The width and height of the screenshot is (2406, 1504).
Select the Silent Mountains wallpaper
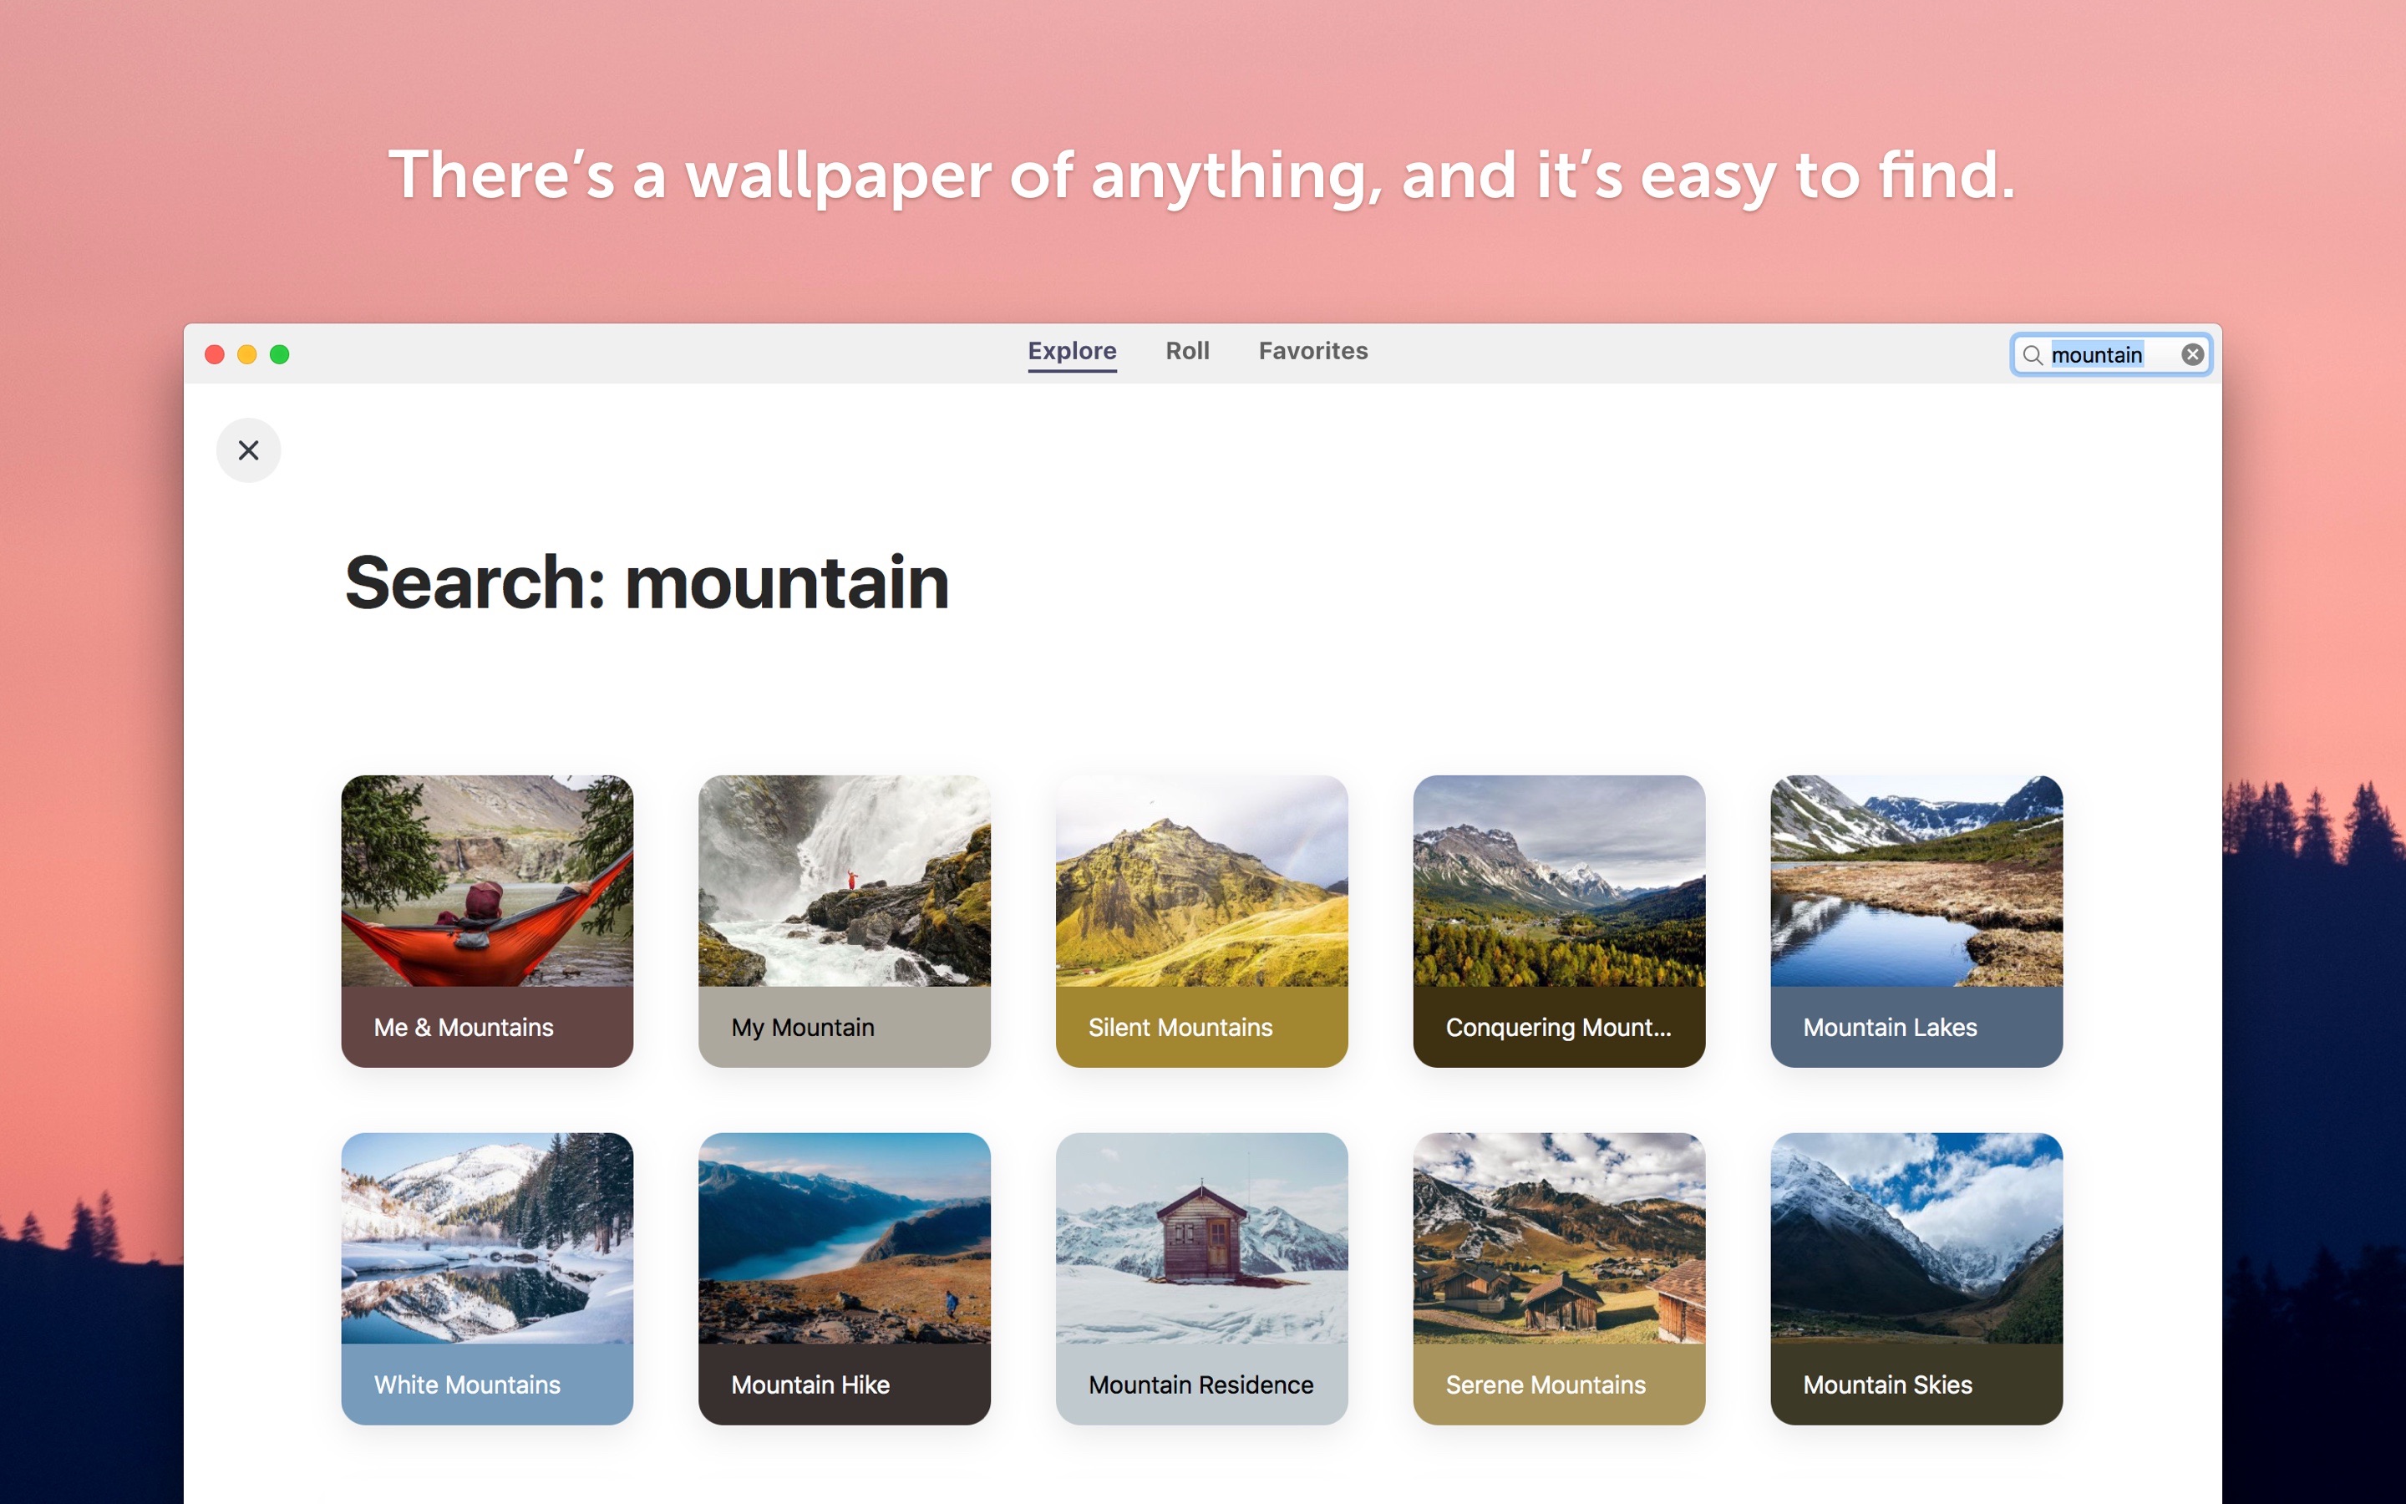coord(1202,918)
